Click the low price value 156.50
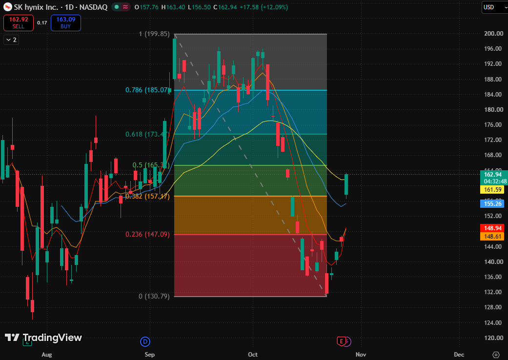This screenshot has width=508, height=360. click(201, 7)
